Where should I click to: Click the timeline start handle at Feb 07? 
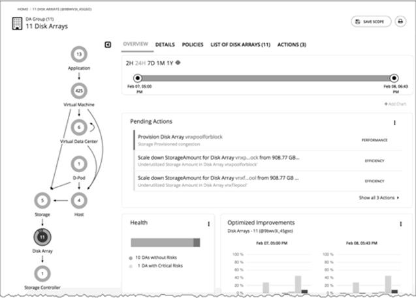137,78
